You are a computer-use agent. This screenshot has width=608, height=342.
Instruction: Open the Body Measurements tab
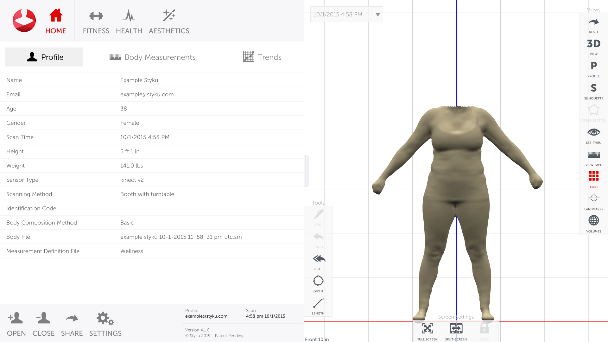click(153, 57)
